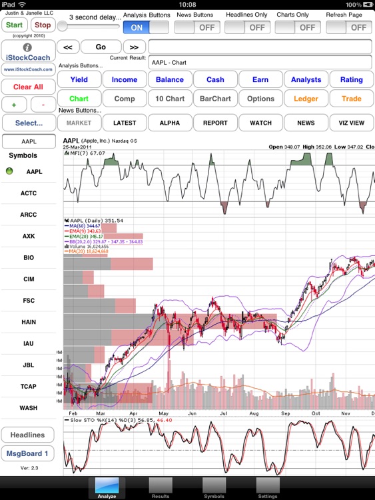
Task: Tap the red Stop button
Action: (x=43, y=25)
